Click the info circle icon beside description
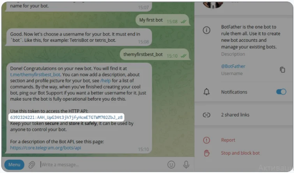The height and width of the screenshot is (173, 294). (206, 30)
